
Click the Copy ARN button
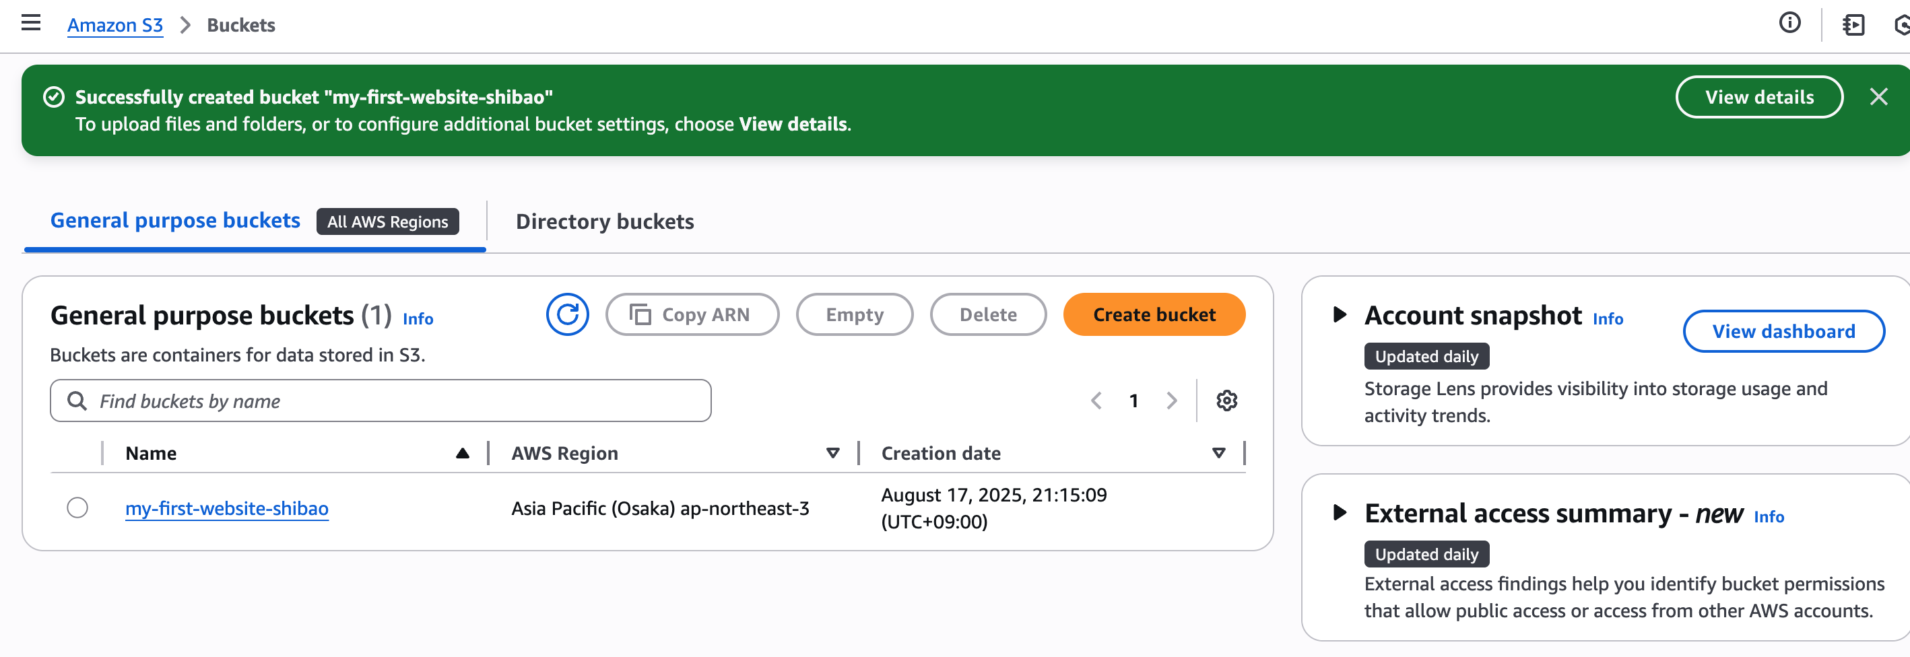tap(692, 315)
